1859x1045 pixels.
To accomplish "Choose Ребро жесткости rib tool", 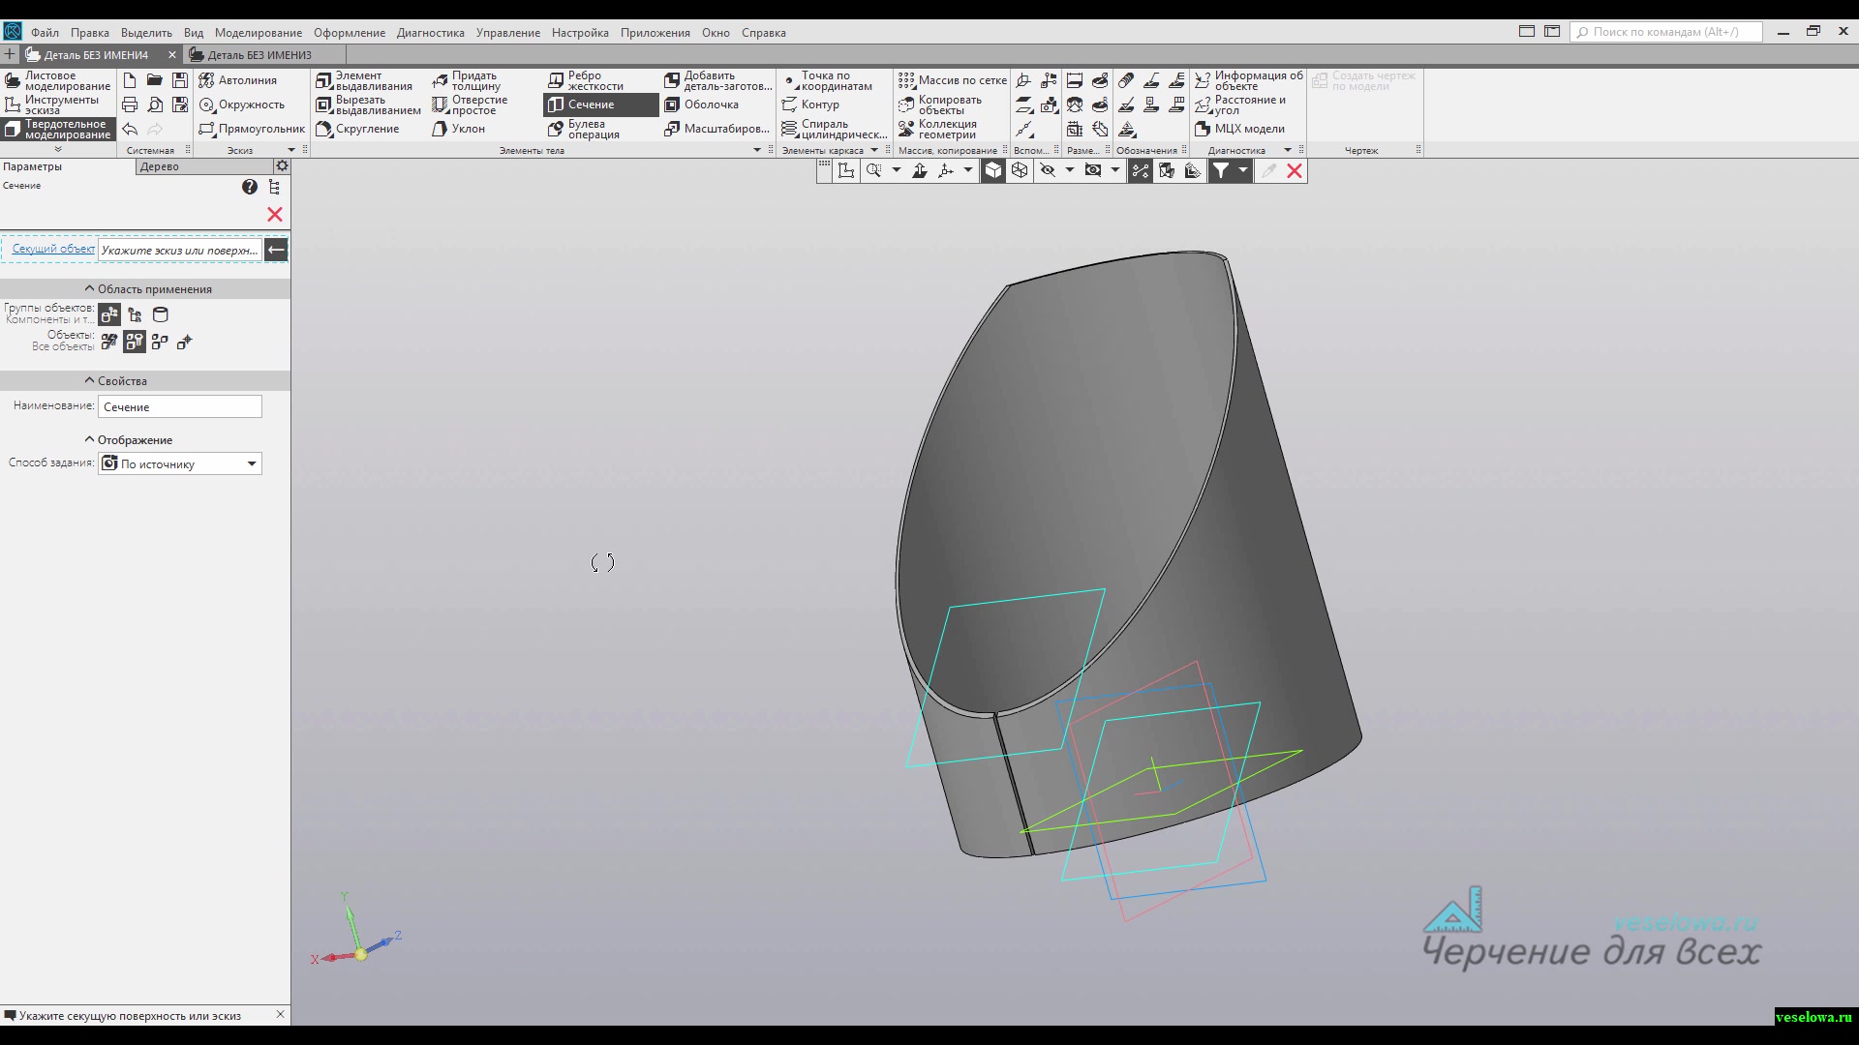I will (x=586, y=80).
